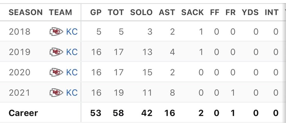Click the TEAM column header

click(x=60, y=13)
